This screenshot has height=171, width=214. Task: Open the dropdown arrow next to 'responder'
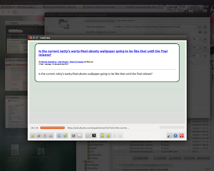[150, 158]
